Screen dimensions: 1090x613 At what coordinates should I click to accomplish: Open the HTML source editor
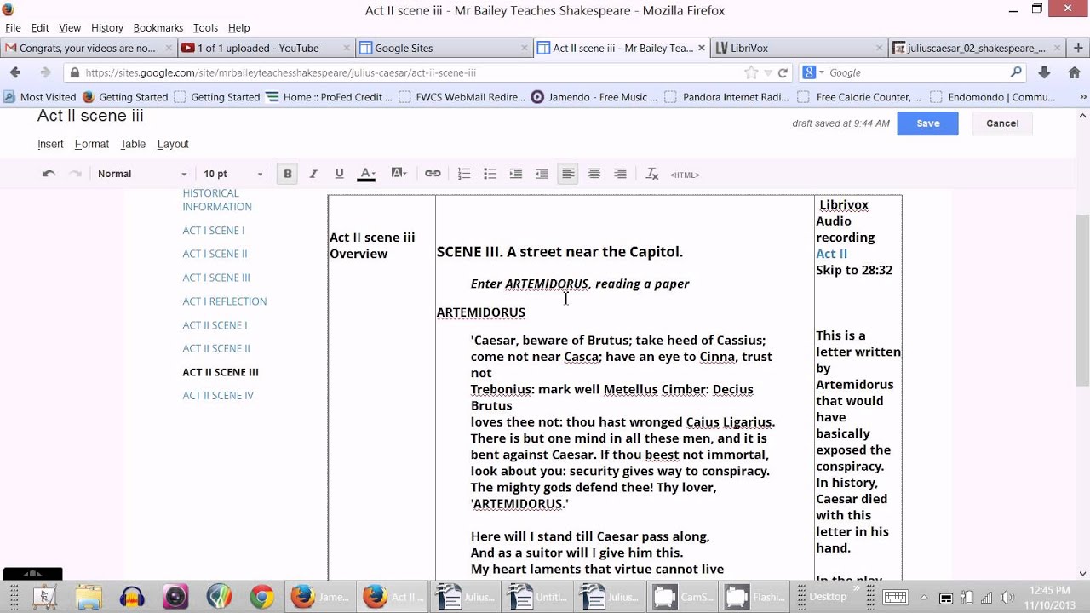point(685,175)
